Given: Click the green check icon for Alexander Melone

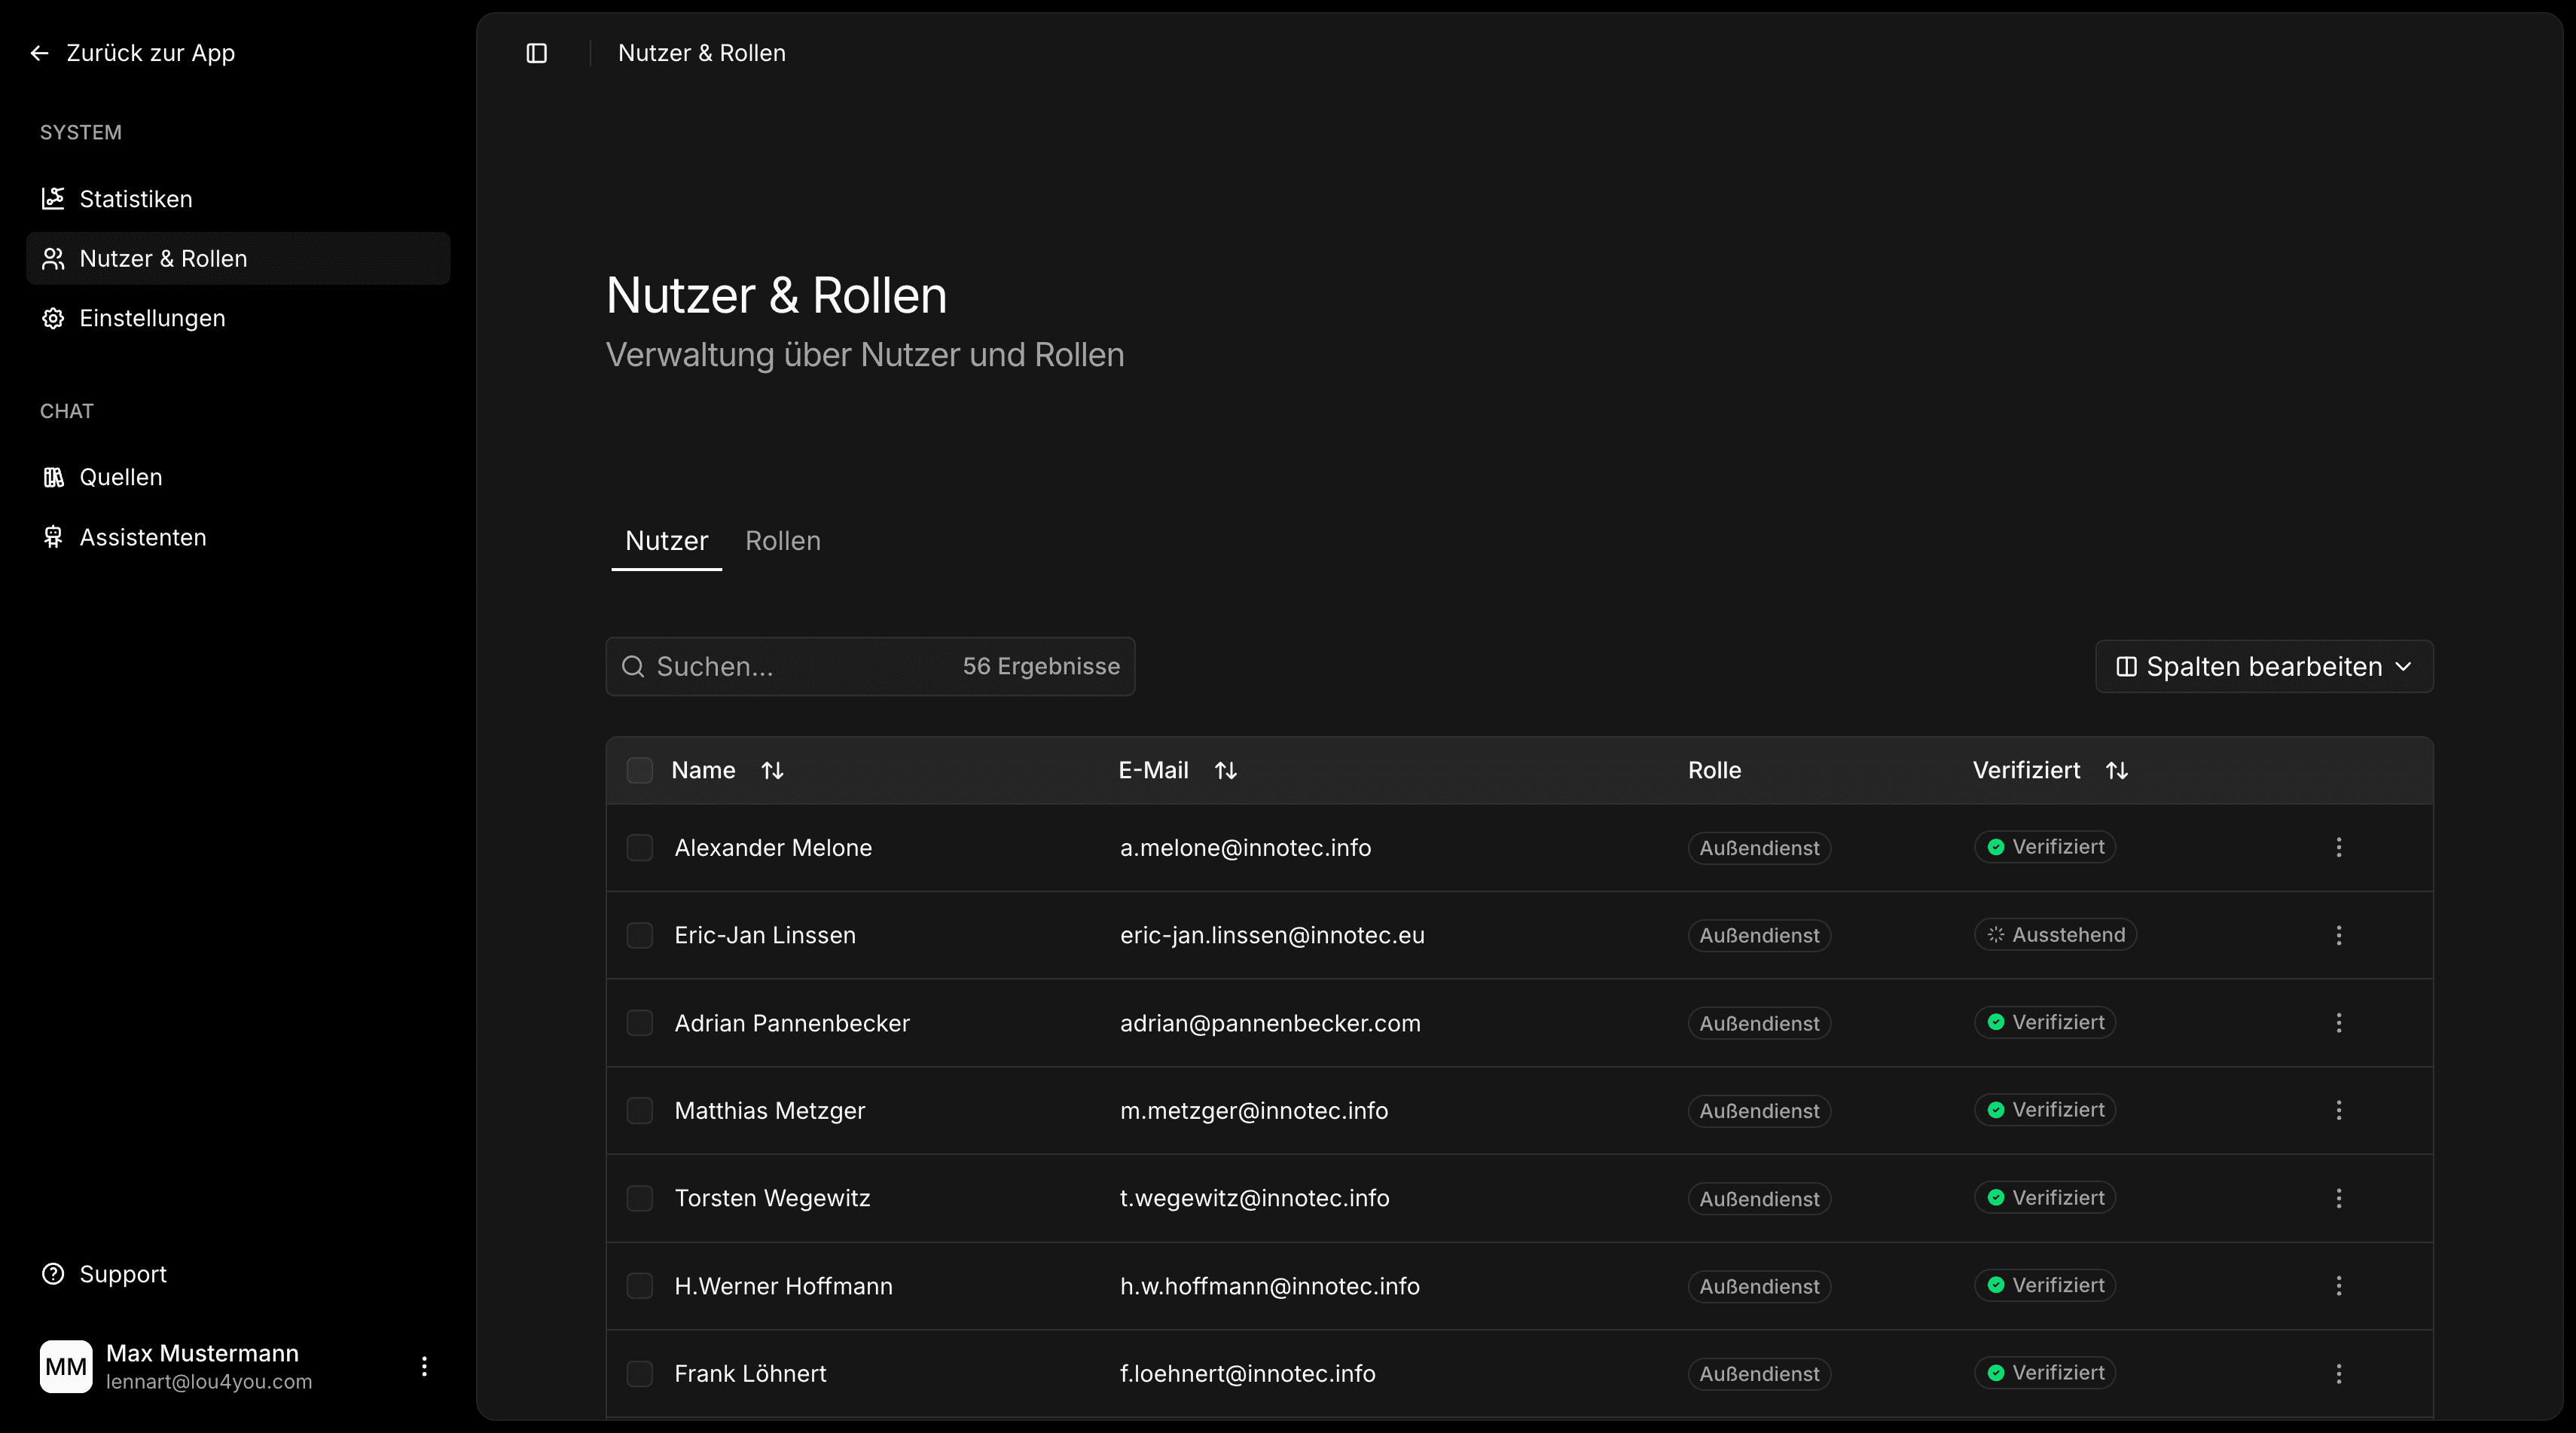Looking at the screenshot, I should [x=1996, y=847].
